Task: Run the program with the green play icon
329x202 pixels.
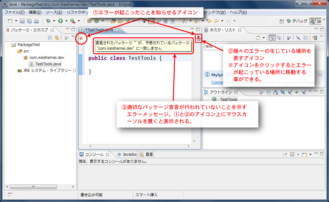Action: pos(61,21)
